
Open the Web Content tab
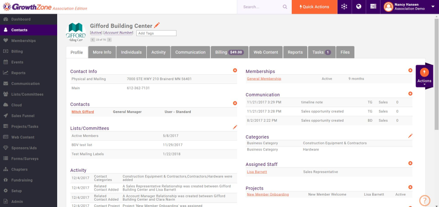tap(266, 52)
